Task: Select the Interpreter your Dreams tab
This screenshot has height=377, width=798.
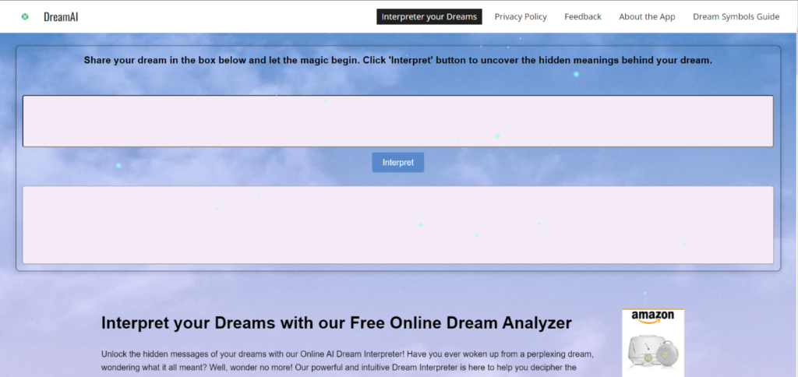Action: click(x=429, y=16)
